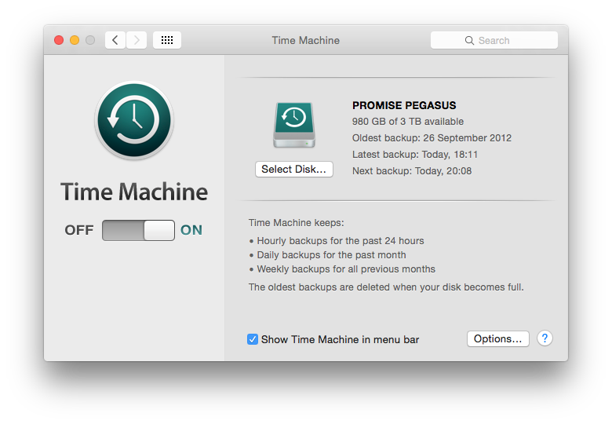Click the ON label beside the switch
The image size is (612, 424).
point(191,230)
